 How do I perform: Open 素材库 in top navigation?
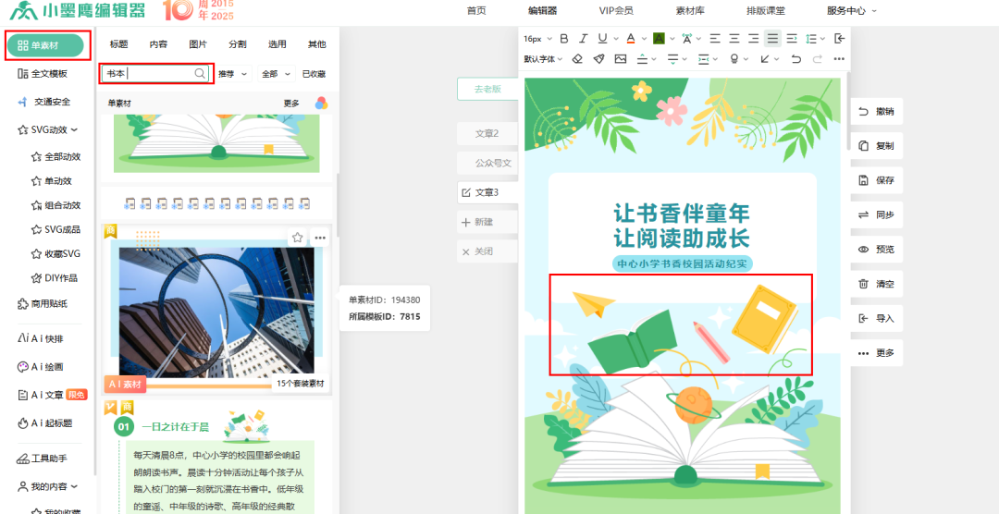pos(690,10)
